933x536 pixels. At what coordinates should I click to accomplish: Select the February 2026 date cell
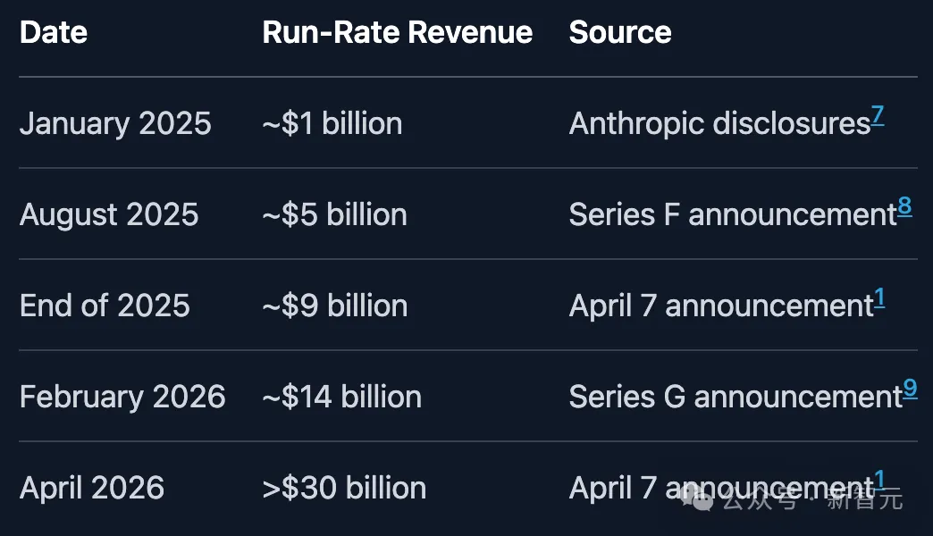[x=122, y=397]
